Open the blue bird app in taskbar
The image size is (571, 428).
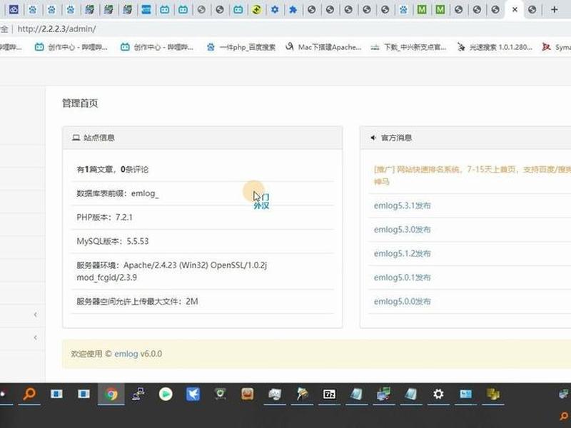pyautogui.click(x=193, y=394)
